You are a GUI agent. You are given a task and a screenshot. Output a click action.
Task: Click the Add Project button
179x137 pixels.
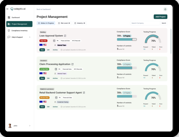coord(160,17)
